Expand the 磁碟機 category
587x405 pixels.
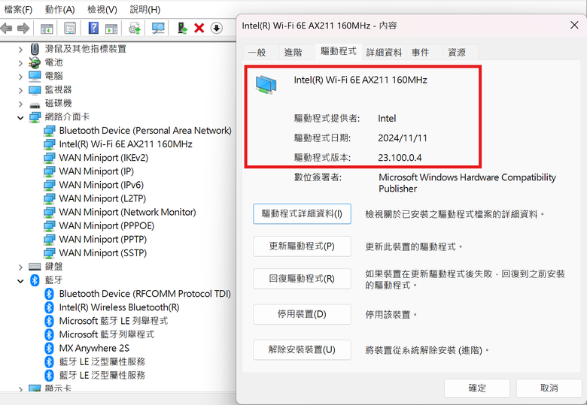pyautogui.click(x=20, y=104)
